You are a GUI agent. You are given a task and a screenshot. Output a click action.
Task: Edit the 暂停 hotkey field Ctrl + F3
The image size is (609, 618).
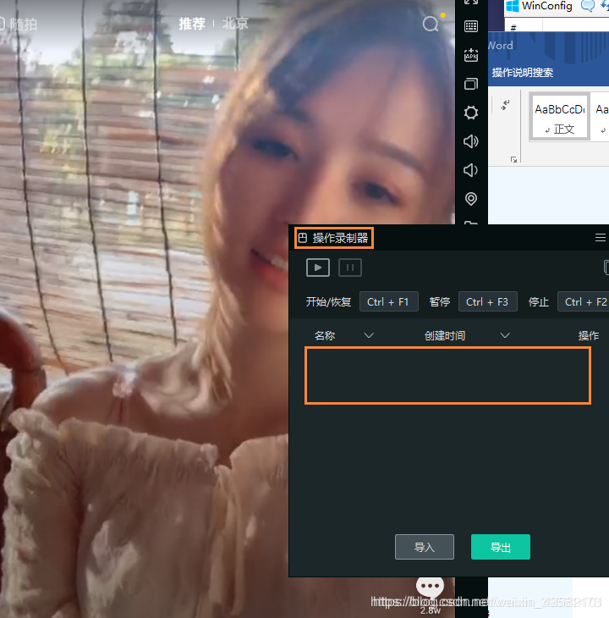[x=488, y=302]
